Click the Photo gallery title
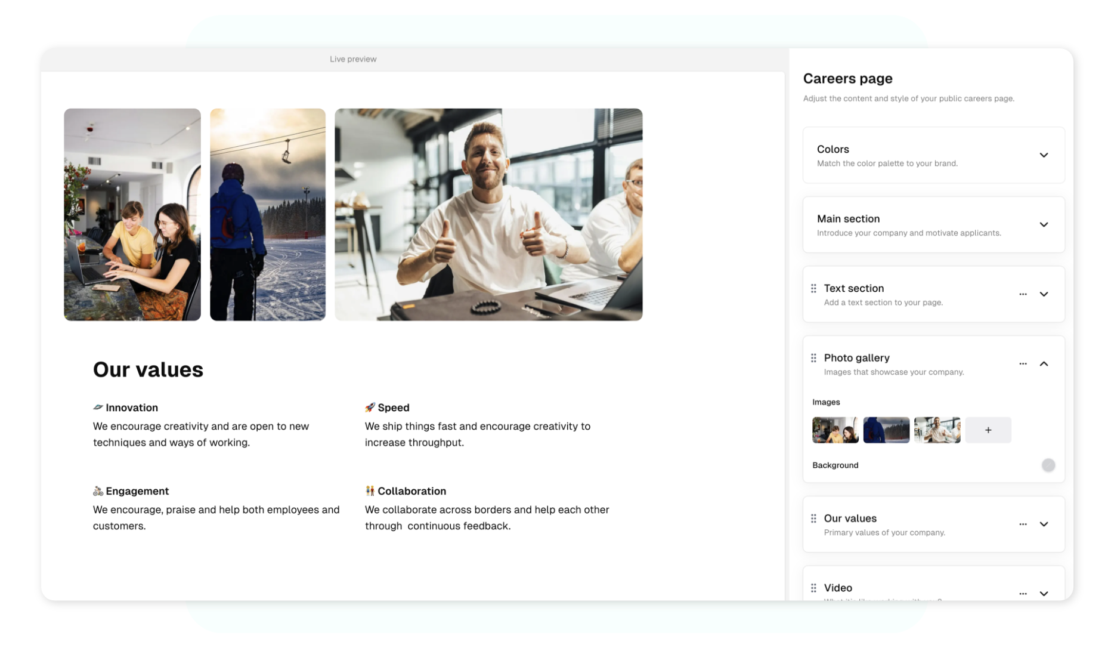The height and width of the screenshot is (648, 1114). pyautogui.click(x=856, y=358)
